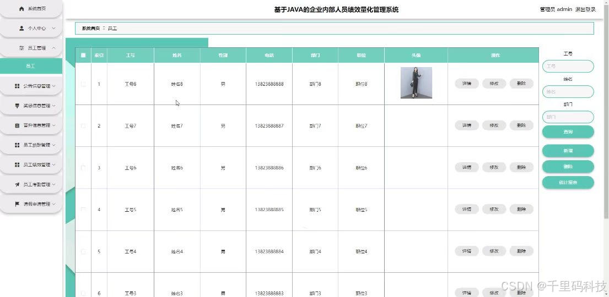Image resolution: width=609 pixels, height=297 pixels.
Task: Click the flag icon beside 请假申请管理
Action: coord(17,204)
